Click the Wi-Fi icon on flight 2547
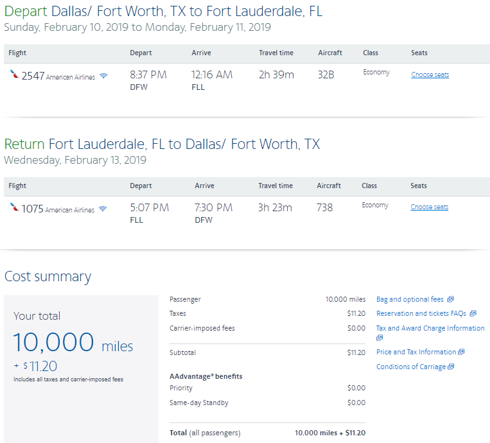Image resolution: width=490 pixels, height=443 pixels. (x=103, y=76)
